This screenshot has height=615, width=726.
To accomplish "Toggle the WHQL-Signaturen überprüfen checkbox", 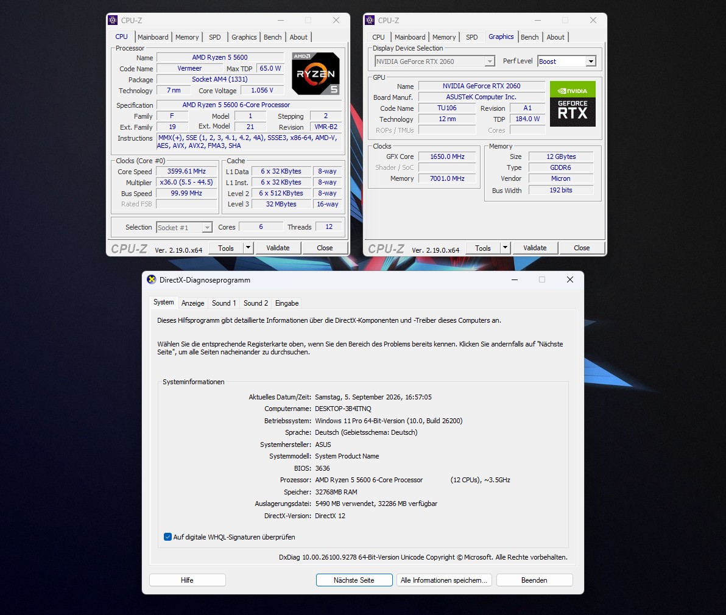I will click(x=167, y=537).
